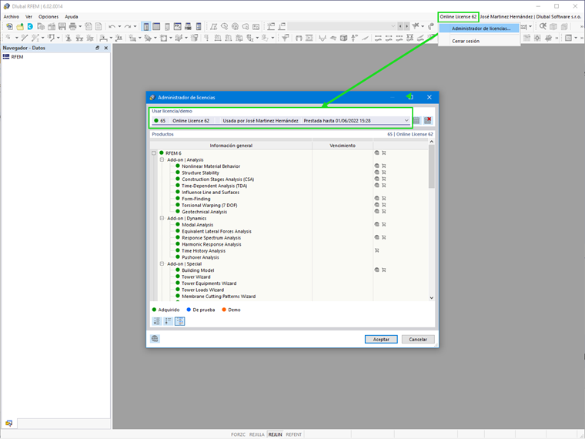Click the Undo arrow icon

pos(112,26)
